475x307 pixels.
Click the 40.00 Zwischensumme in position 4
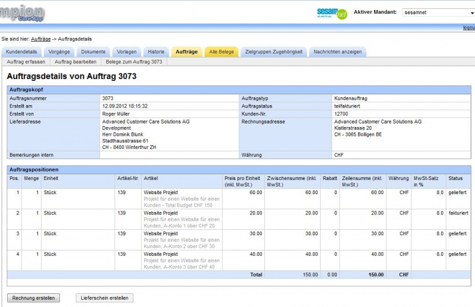click(x=311, y=254)
